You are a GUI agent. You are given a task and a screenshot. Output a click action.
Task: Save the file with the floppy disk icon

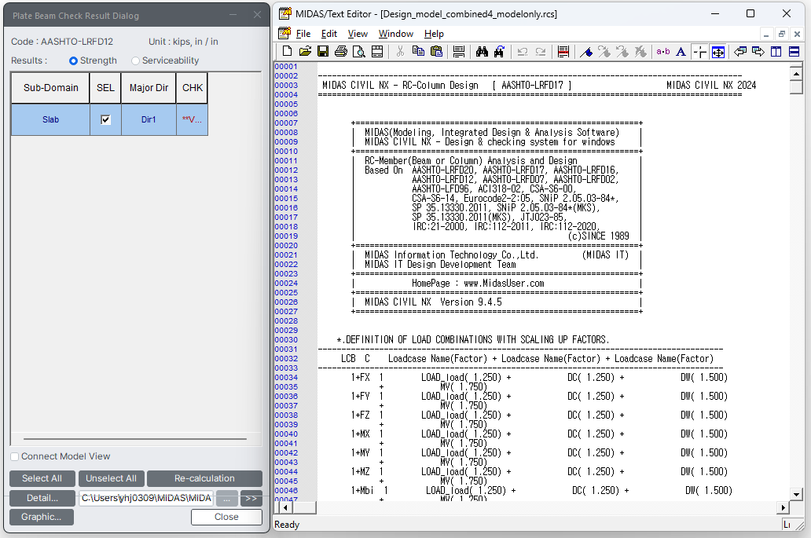(323, 51)
